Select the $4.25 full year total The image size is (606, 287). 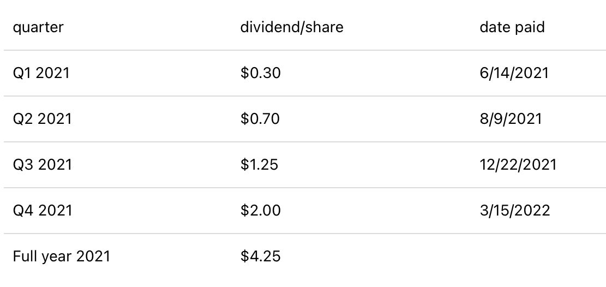pos(260,256)
